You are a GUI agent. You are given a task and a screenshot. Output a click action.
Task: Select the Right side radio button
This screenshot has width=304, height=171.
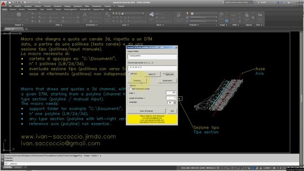tap(164, 74)
